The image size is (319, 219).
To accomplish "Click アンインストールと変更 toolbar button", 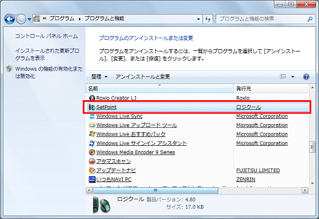I will click(143, 77).
